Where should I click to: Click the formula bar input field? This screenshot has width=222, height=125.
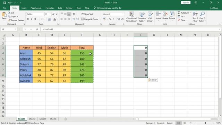point(130,29)
